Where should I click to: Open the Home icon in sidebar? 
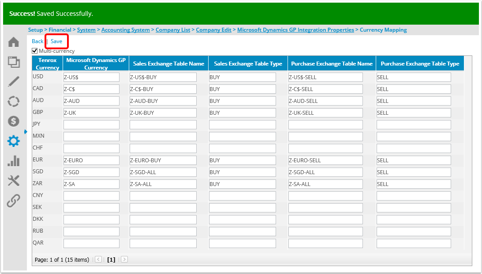pyautogui.click(x=14, y=42)
